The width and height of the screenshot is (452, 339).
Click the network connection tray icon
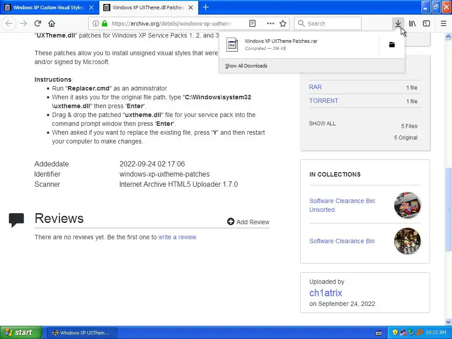[x=403, y=332]
